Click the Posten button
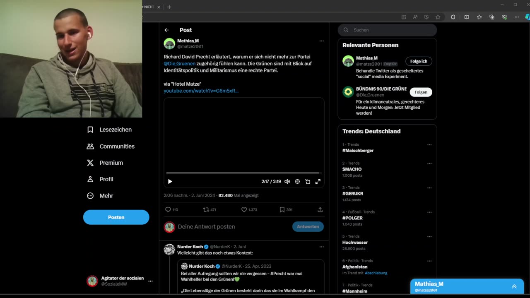This screenshot has height=298, width=530. 116,217
